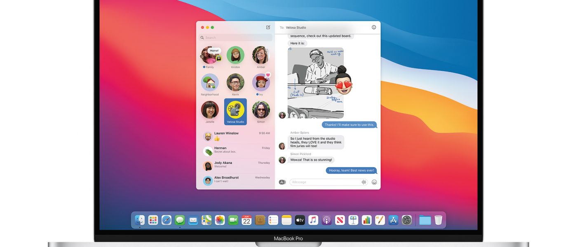This screenshot has height=247, width=577.
Task: Open Maps from the Dock
Action: [x=206, y=220]
